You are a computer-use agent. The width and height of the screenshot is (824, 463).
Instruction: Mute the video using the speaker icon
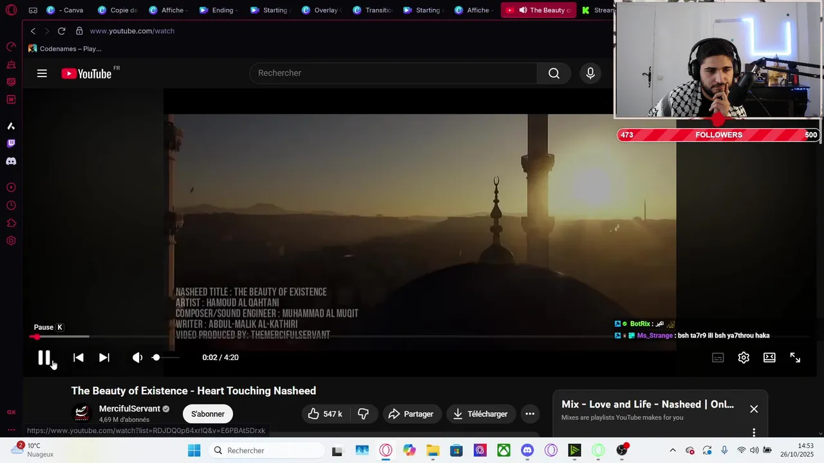coord(137,358)
